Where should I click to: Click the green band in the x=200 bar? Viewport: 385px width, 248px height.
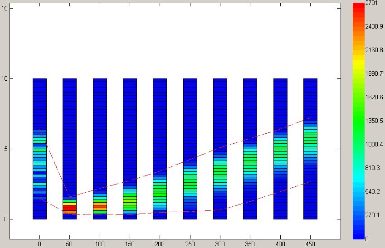(160, 194)
